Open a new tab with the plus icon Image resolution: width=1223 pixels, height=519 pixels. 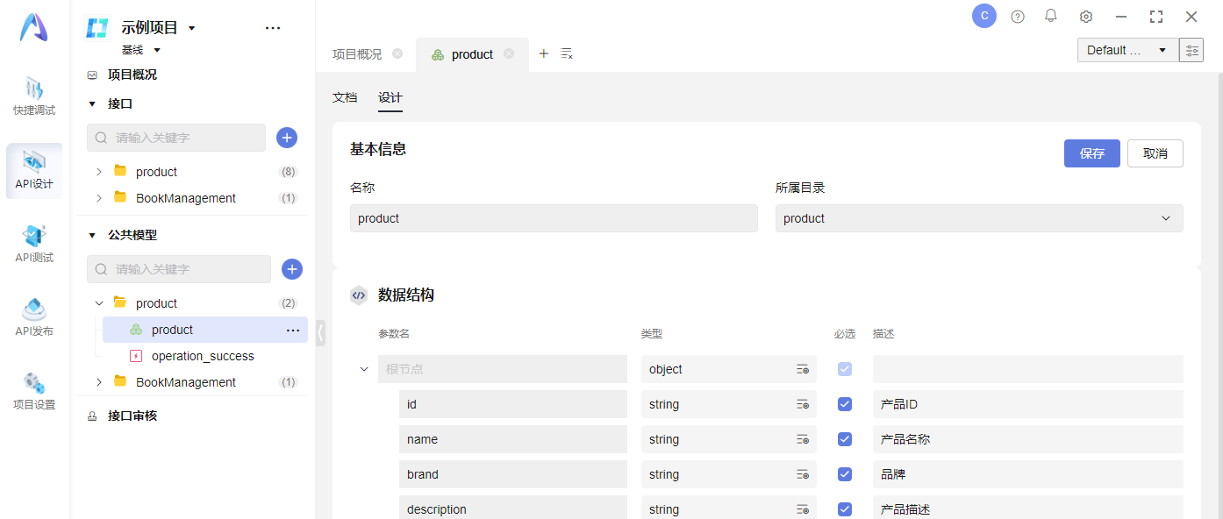543,53
